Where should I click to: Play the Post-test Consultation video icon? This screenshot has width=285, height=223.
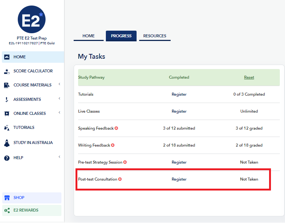coord(120,179)
